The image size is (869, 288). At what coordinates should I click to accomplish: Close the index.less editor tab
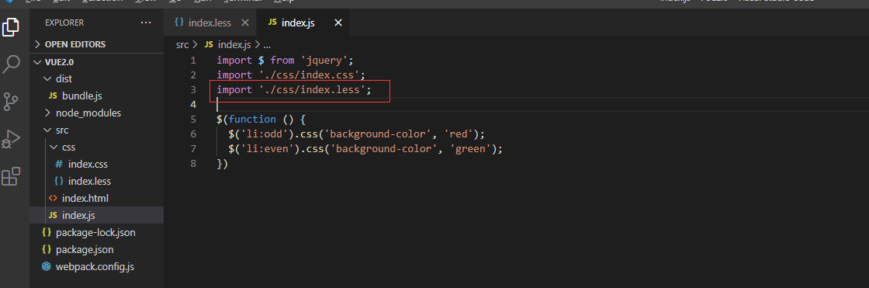[x=245, y=23]
